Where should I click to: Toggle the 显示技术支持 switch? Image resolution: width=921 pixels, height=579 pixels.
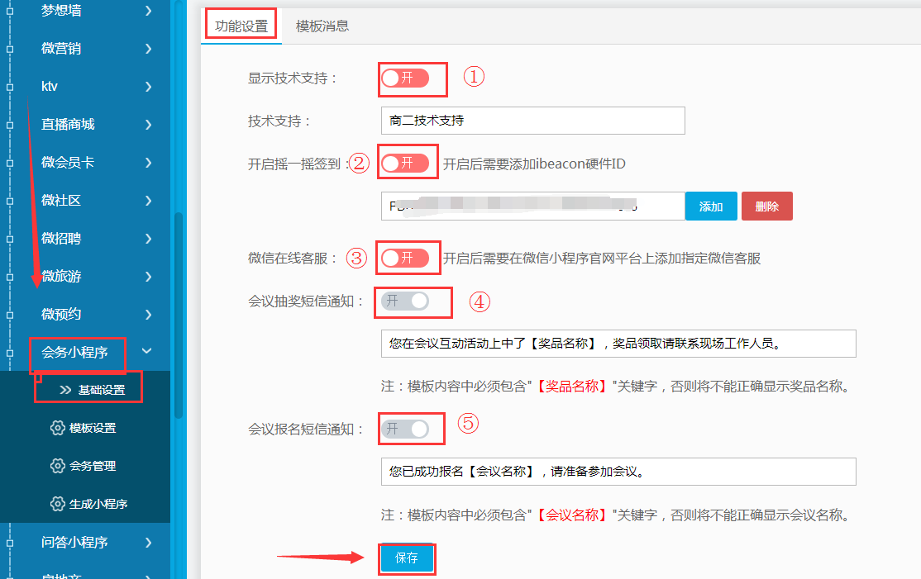coord(405,78)
